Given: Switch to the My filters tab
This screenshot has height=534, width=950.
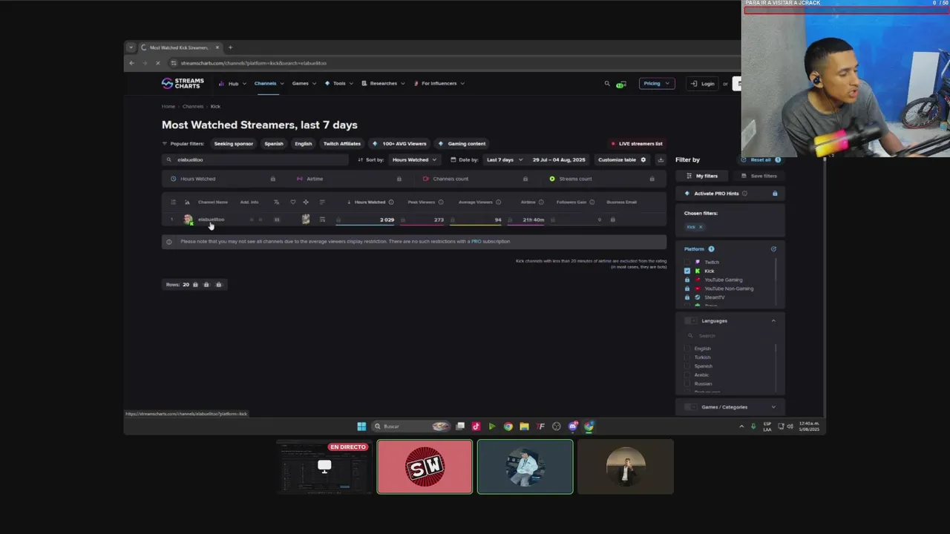Looking at the screenshot, I should point(702,177).
